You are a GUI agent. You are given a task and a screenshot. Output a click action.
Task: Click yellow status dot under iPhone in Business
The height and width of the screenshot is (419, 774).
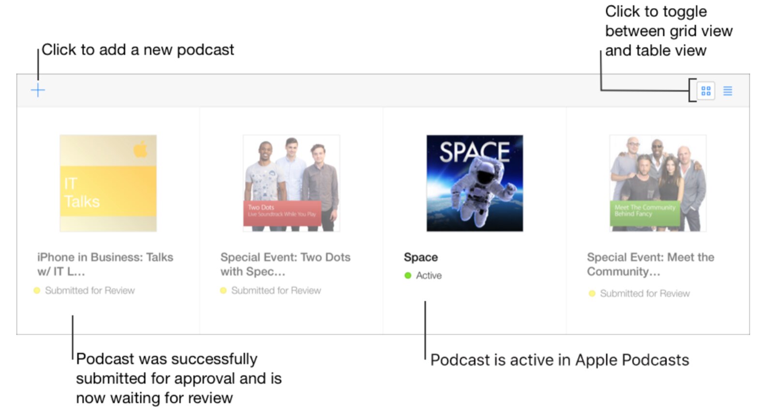pyautogui.click(x=37, y=290)
